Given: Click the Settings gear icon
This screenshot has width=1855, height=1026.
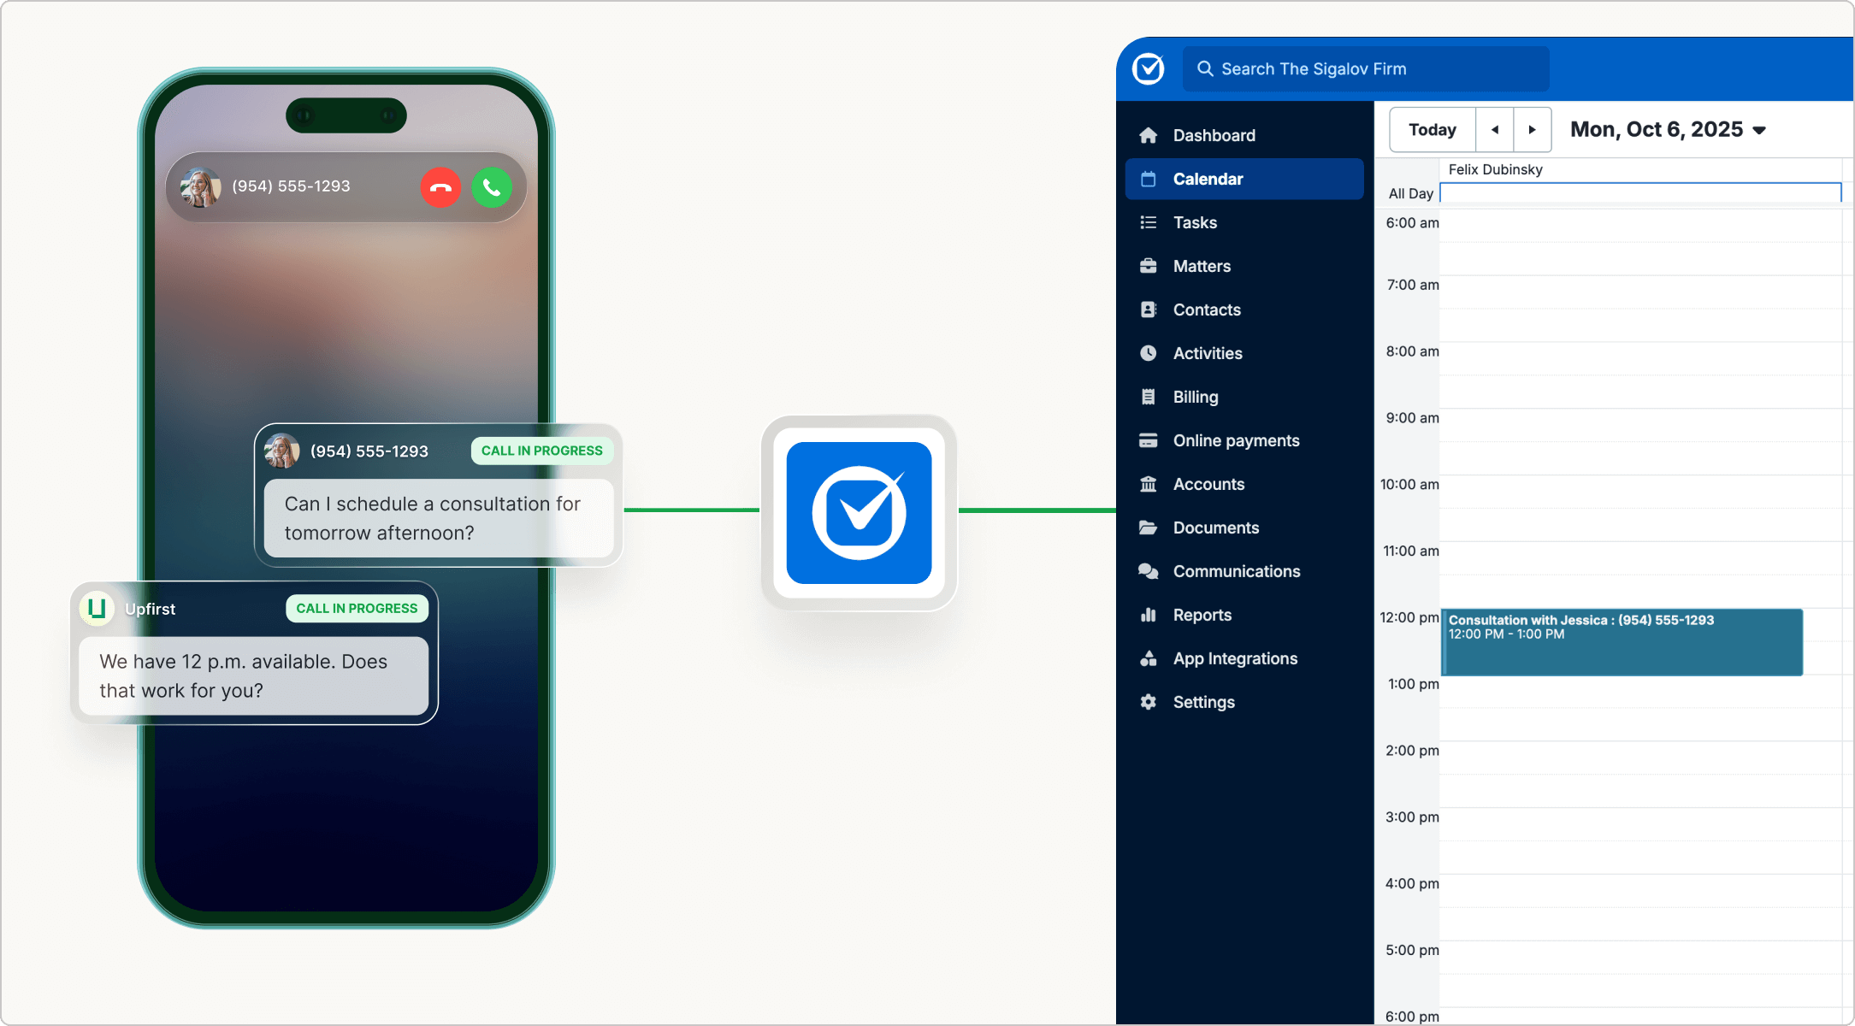Looking at the screenshot, I should point(1149,702).
